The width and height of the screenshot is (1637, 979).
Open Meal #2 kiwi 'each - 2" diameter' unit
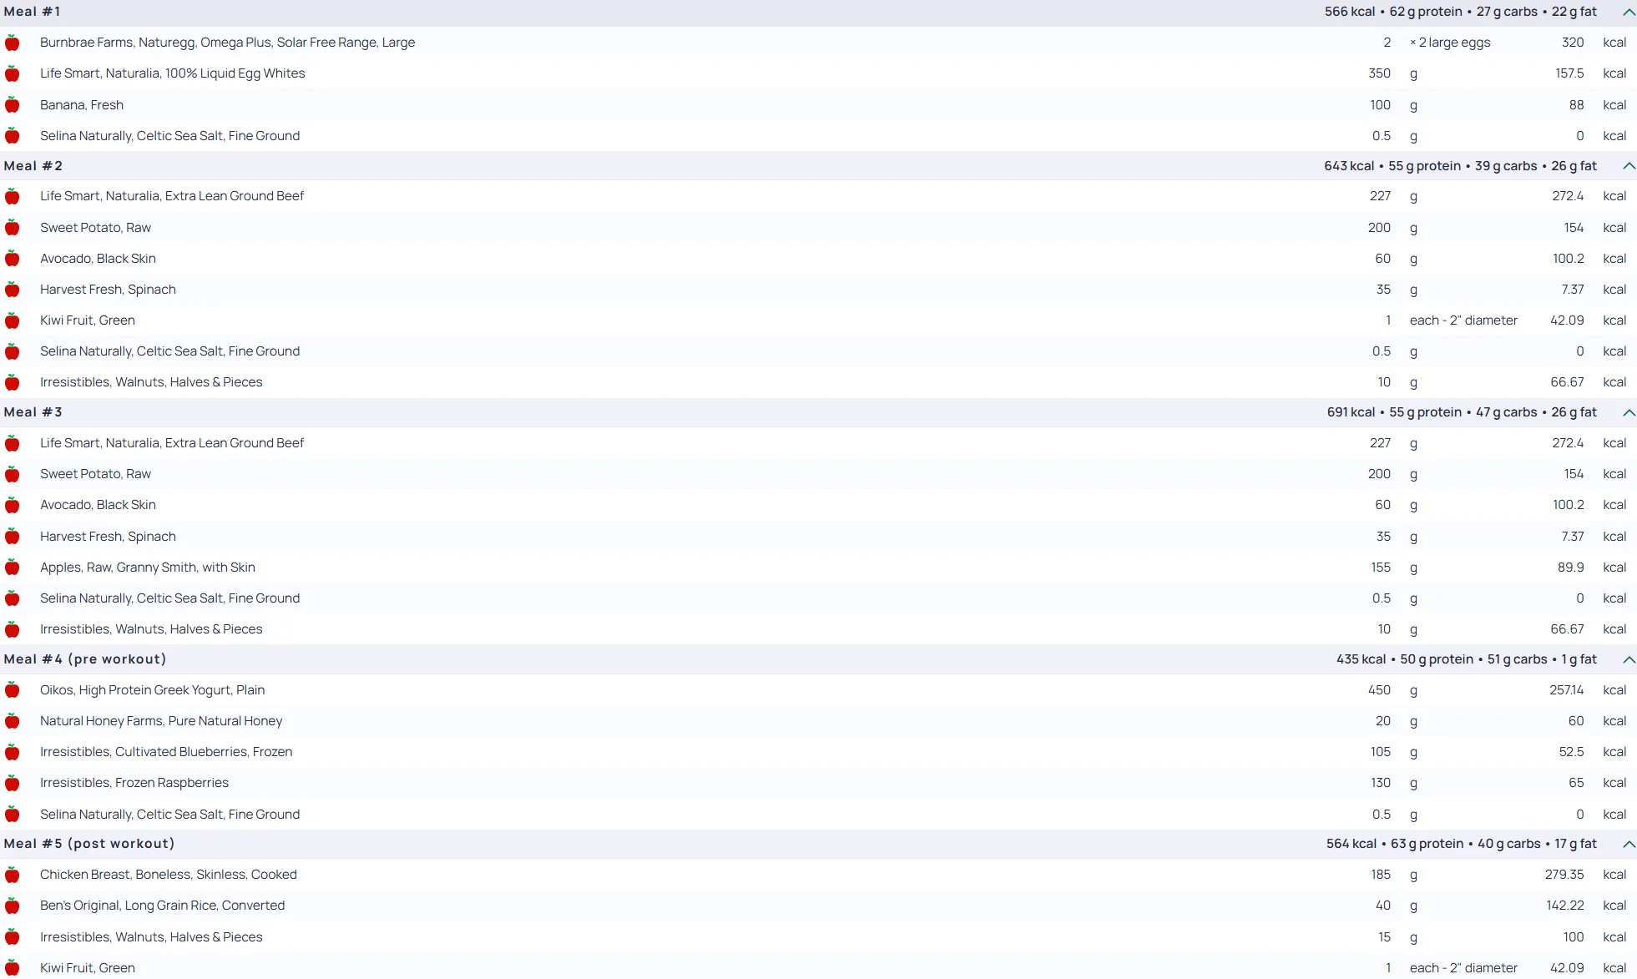pos(1463,320)
